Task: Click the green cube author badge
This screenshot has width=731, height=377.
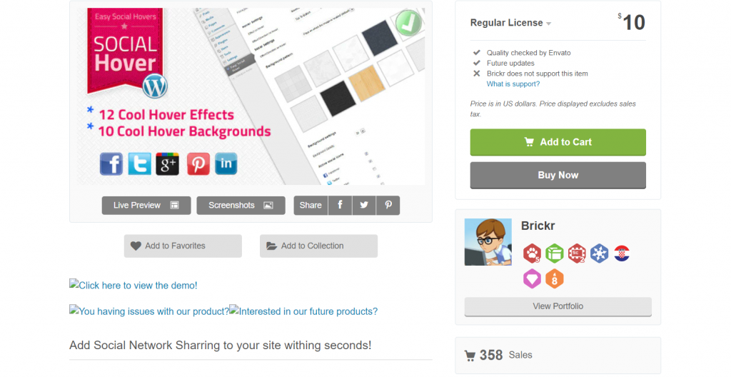Action: click(x=555, y=253)
